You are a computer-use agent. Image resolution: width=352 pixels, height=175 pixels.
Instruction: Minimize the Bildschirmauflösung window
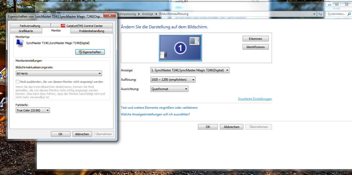point(330,4)
